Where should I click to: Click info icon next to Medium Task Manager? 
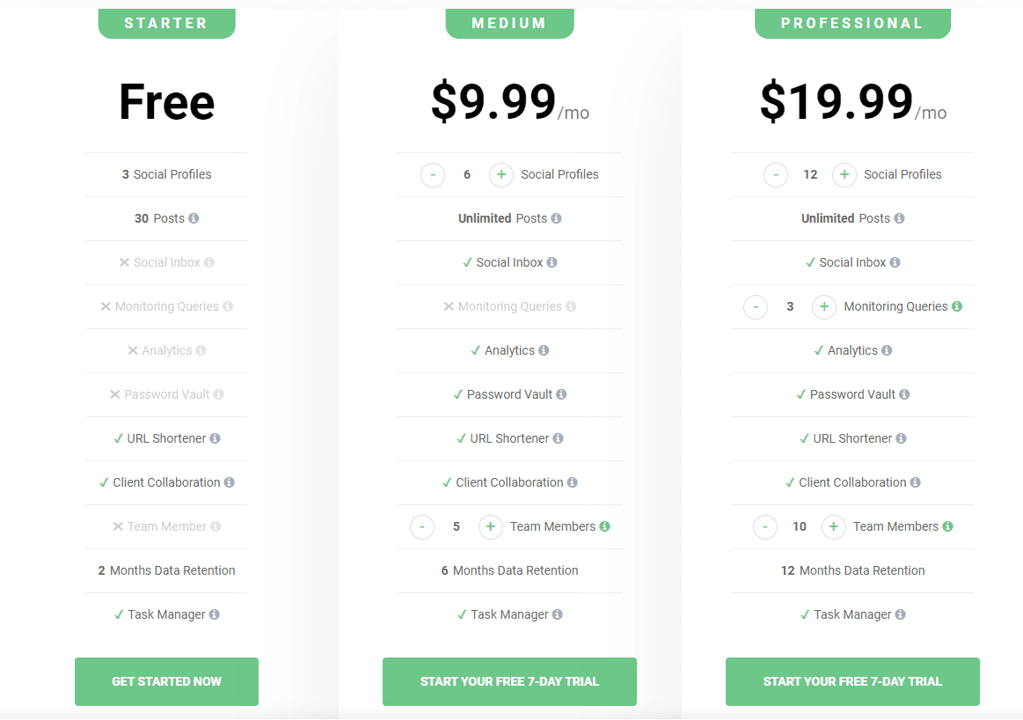pyautogui.click(x=557, y=614)
